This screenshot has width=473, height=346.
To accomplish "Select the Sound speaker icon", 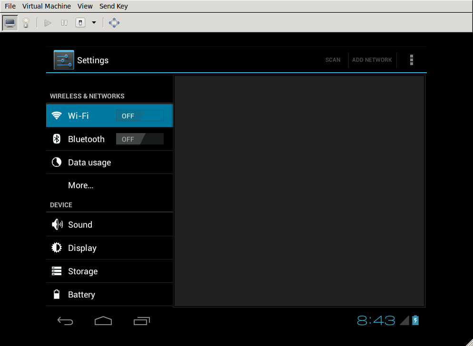I will coord(57,224).
